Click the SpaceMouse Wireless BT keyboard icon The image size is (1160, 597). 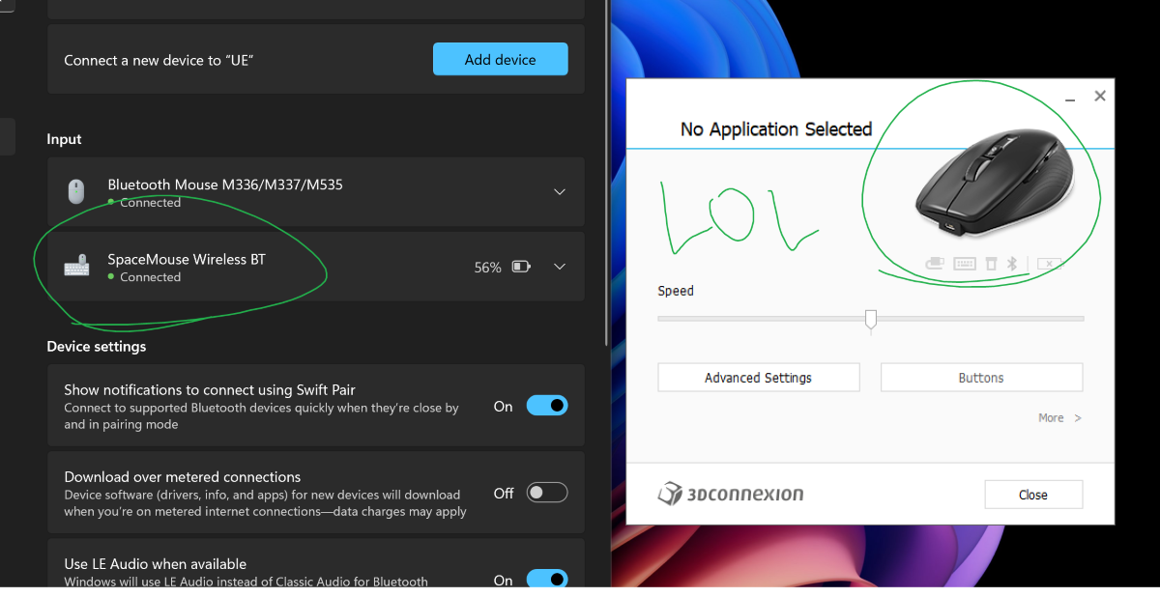coord(76,267)
